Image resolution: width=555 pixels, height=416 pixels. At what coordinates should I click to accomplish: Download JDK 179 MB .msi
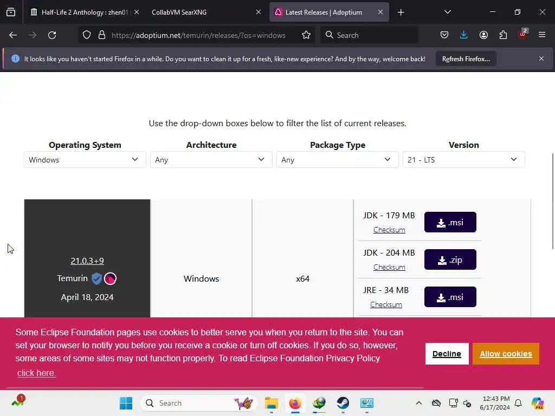450,222
